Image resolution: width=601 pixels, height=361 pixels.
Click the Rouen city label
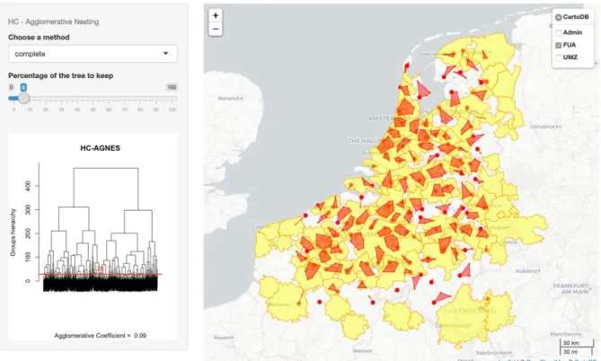tap(223, 338)
